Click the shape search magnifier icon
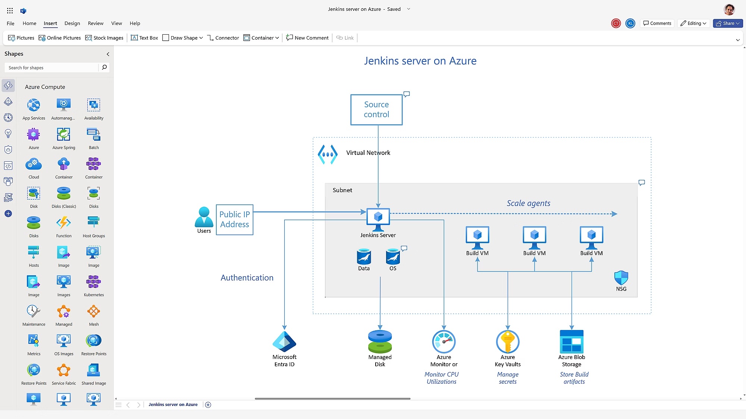Screen dimensions: 746x419 (x=104, y=67)
